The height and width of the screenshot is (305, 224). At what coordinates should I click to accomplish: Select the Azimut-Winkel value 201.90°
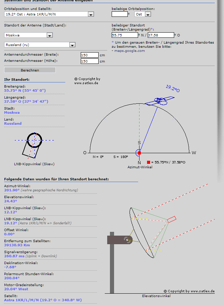click(12, 190)
